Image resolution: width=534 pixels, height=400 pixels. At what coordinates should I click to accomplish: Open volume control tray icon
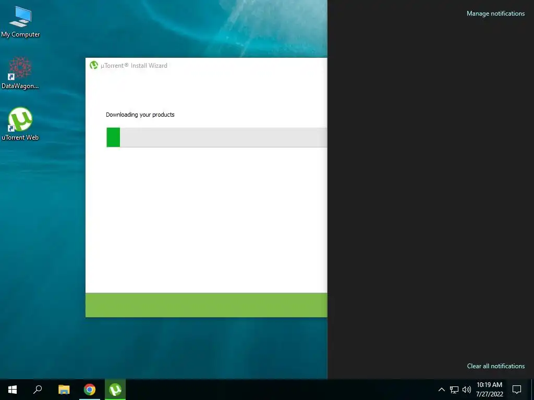[467, 390]
